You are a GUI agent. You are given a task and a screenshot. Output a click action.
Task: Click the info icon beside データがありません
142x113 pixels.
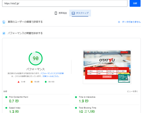tap(119, 22)
